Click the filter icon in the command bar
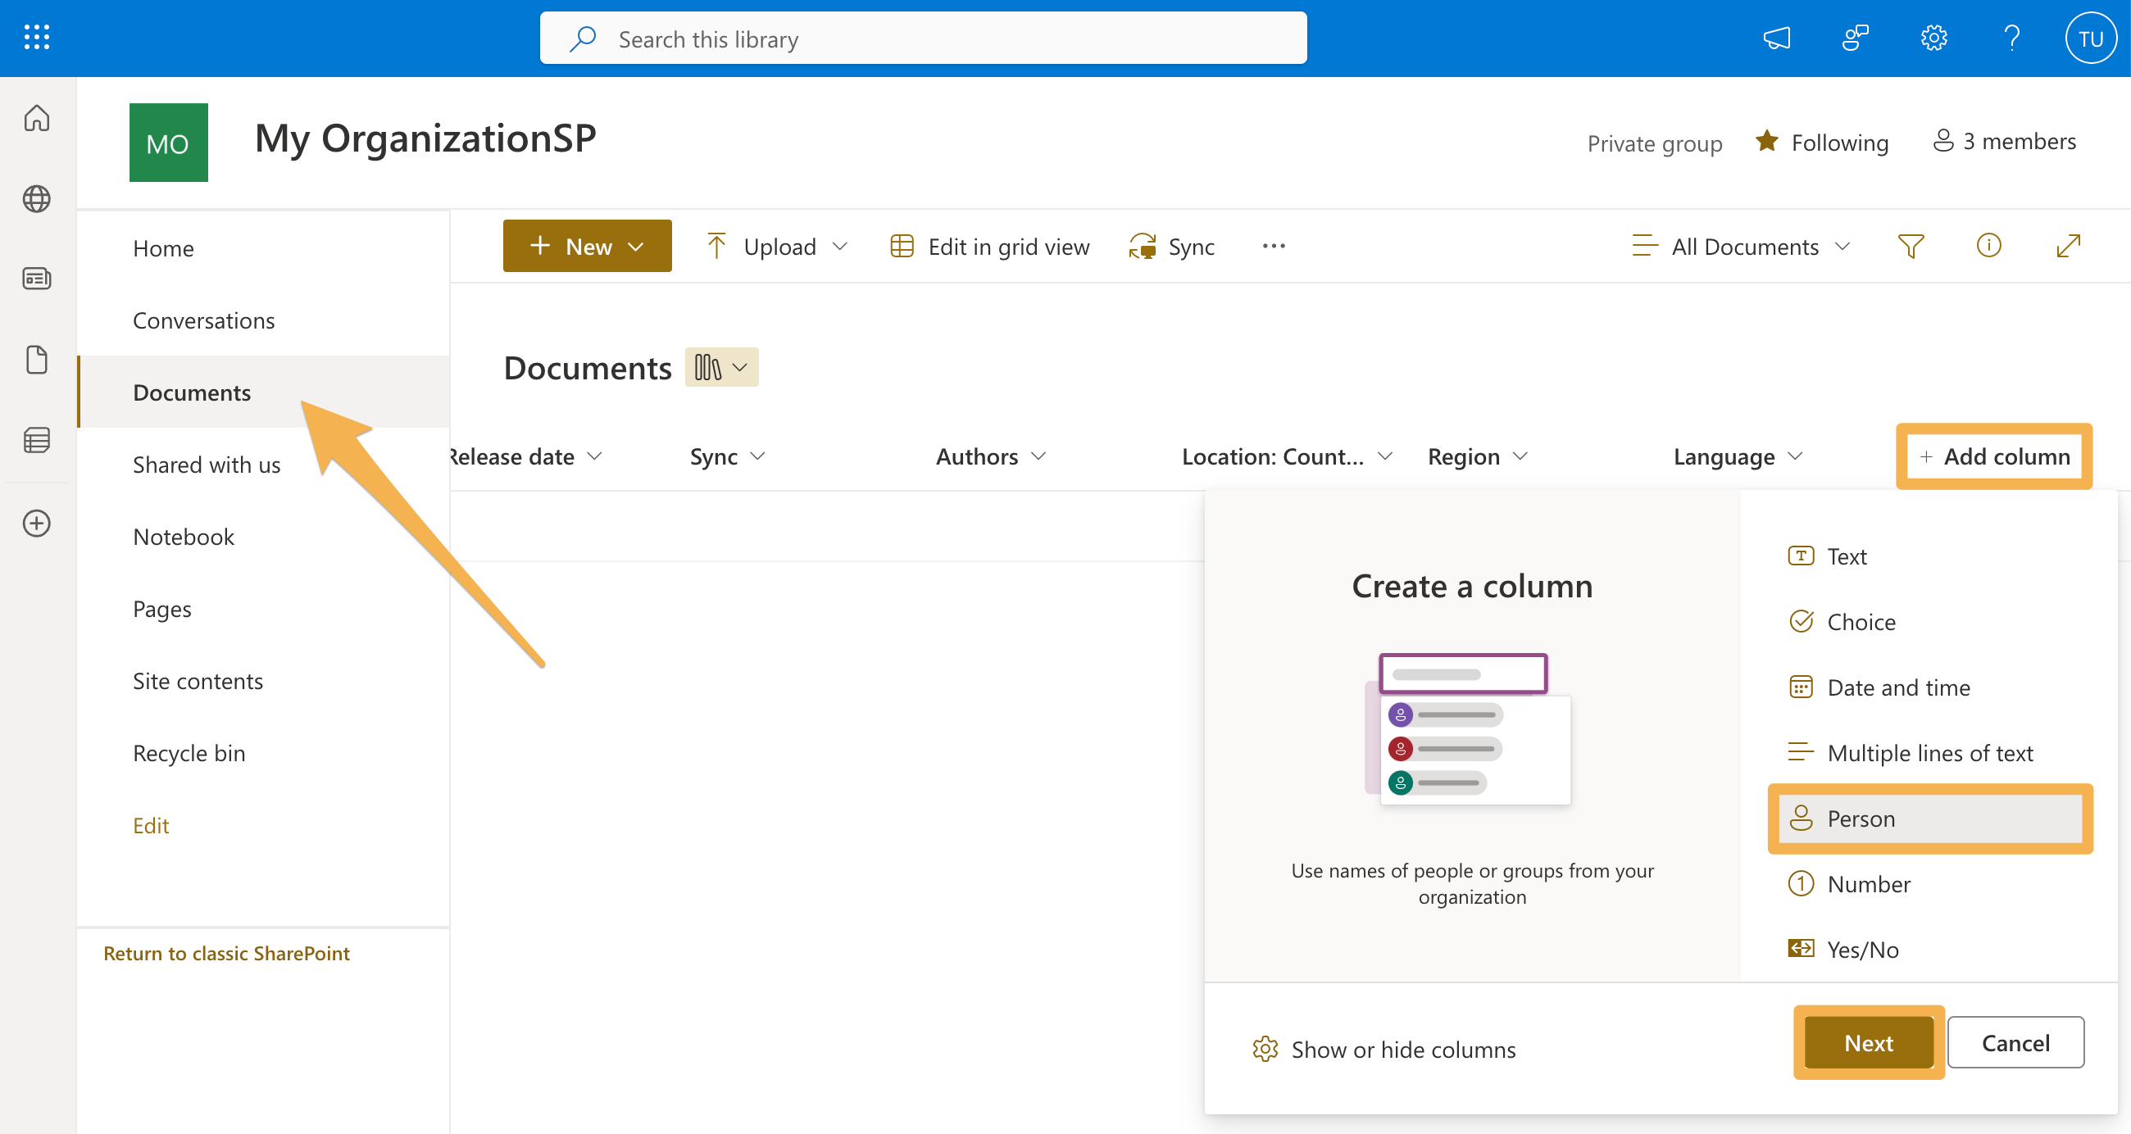The image size is (2131, 1134). (x=1911, y=246)
